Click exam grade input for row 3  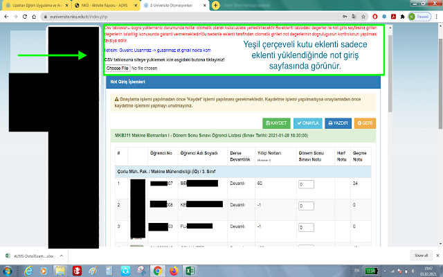click(306, 227)
